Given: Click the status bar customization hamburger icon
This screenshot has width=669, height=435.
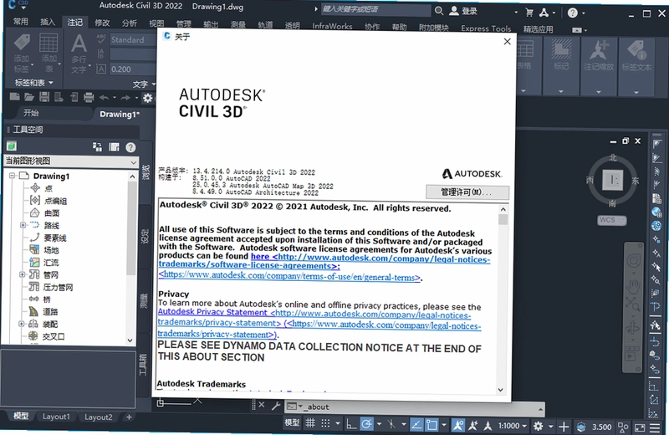Looking at the screenshot, I should pos(655,427).
